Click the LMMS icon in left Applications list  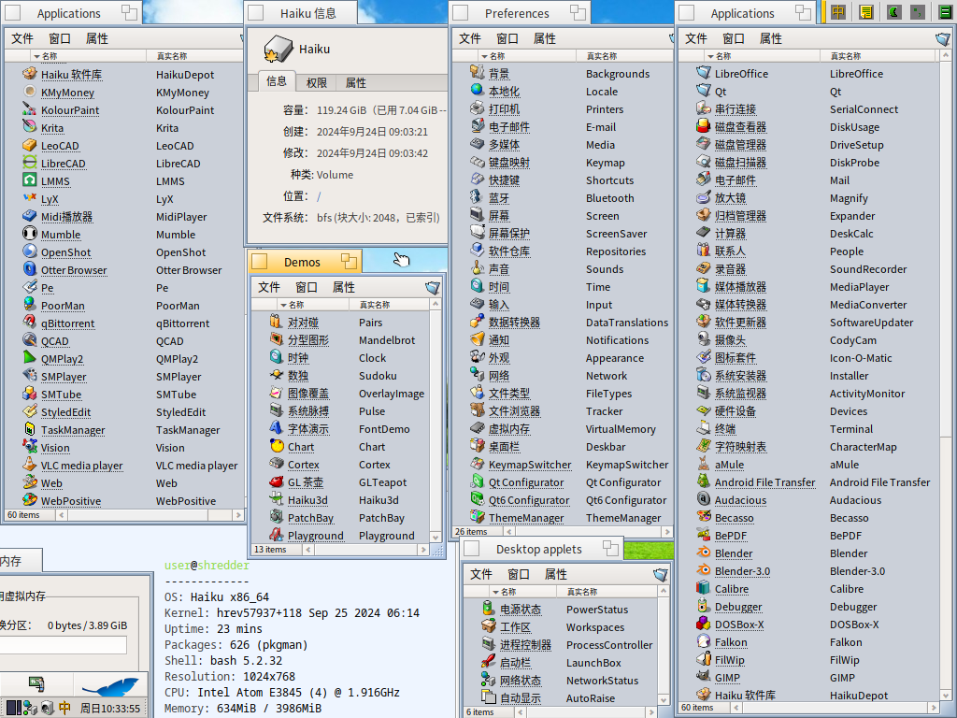(x=29, y=180)
